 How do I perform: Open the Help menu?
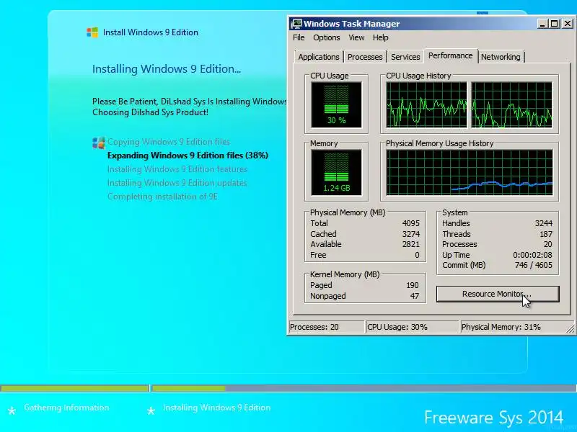tap(380, 37)
